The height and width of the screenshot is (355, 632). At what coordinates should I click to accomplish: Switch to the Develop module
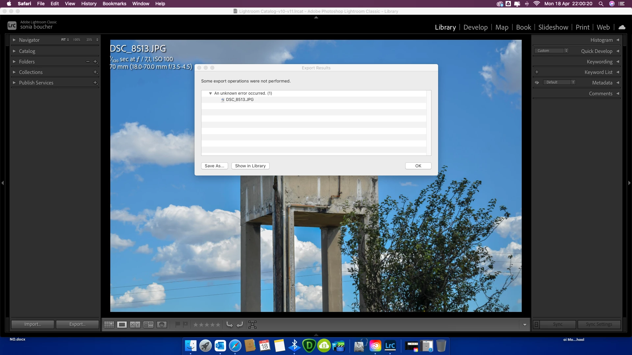pyautogui.click(x=475, y=27)
